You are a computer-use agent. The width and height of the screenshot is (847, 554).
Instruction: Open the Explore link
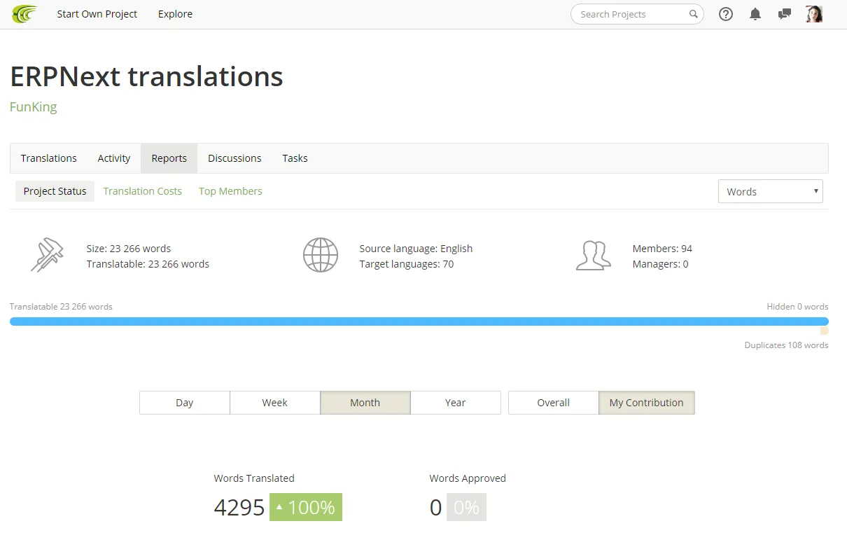[175, 14]
